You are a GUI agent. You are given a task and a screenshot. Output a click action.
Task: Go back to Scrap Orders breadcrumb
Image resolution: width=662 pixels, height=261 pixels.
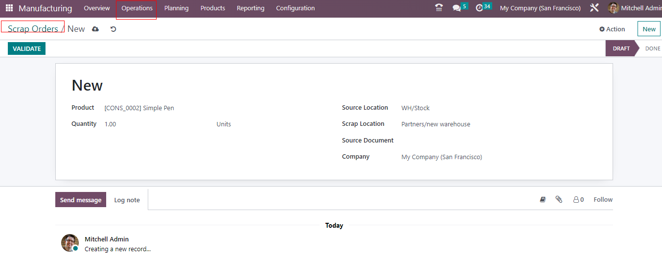pos(33,29)
